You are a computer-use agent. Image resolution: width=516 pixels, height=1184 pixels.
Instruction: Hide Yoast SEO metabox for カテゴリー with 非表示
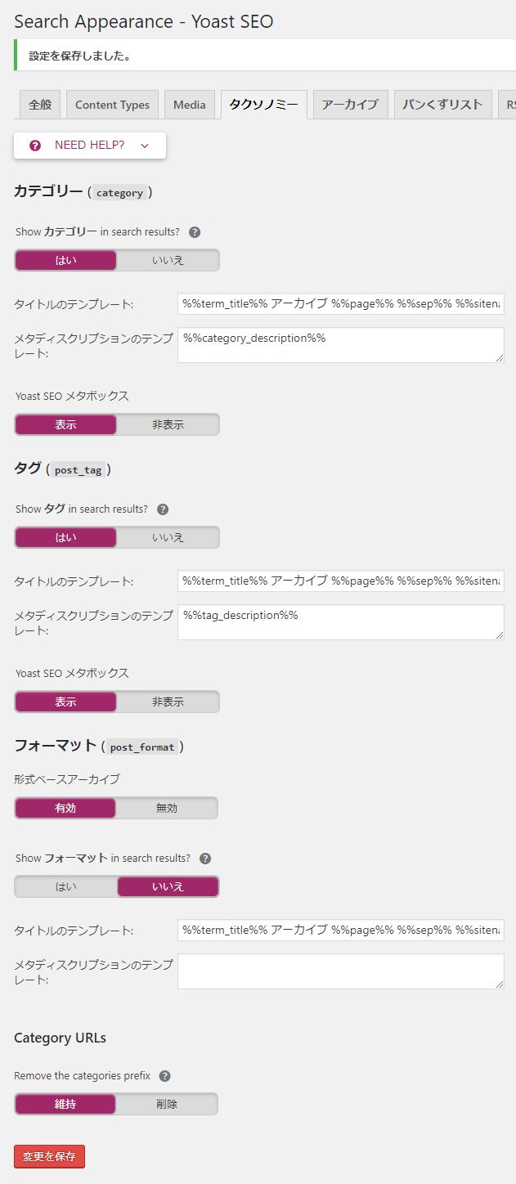(x=168, y=424)
